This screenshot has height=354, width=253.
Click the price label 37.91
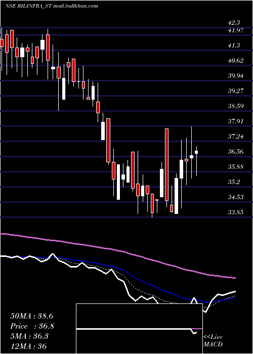pos(235,121)
